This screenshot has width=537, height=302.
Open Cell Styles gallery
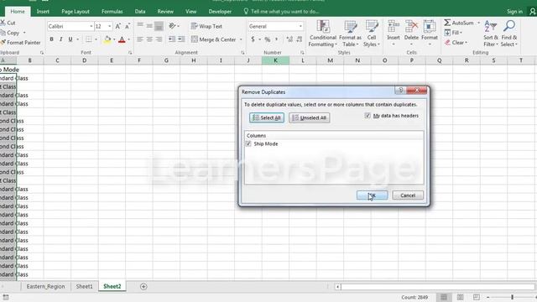tap(372, 34)
